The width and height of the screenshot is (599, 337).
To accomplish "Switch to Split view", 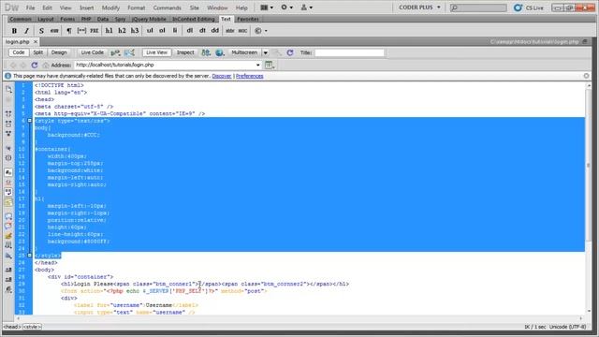I will (37, 52).
